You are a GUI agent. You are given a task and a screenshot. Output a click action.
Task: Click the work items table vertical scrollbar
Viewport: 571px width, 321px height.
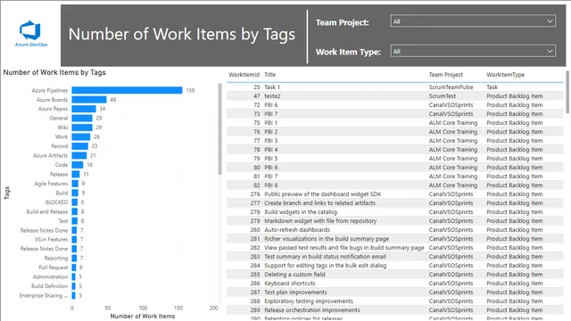[567, 92]
